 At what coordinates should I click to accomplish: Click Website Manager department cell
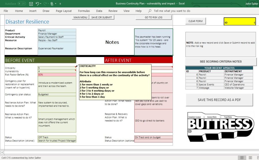[238, 88]
